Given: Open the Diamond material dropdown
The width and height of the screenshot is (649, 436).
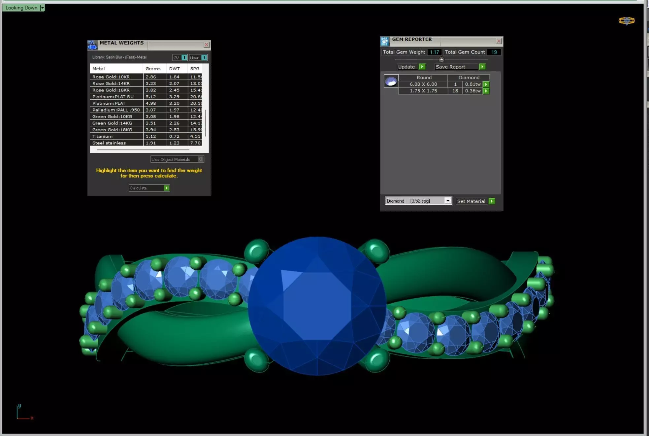Looking at the screenshot, I should tap(448, 201).
